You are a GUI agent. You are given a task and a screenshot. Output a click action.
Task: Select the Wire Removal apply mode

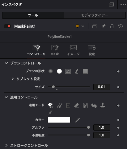pyautogui.click(x=51, y=112)
